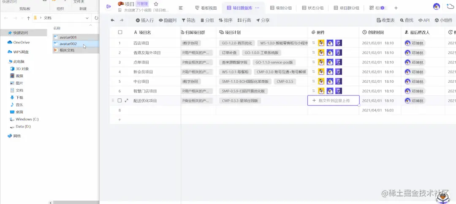Open the gallery view tab with grid icon
The width and height of the screenshot is (456, 204).
(x=377, y=8)
